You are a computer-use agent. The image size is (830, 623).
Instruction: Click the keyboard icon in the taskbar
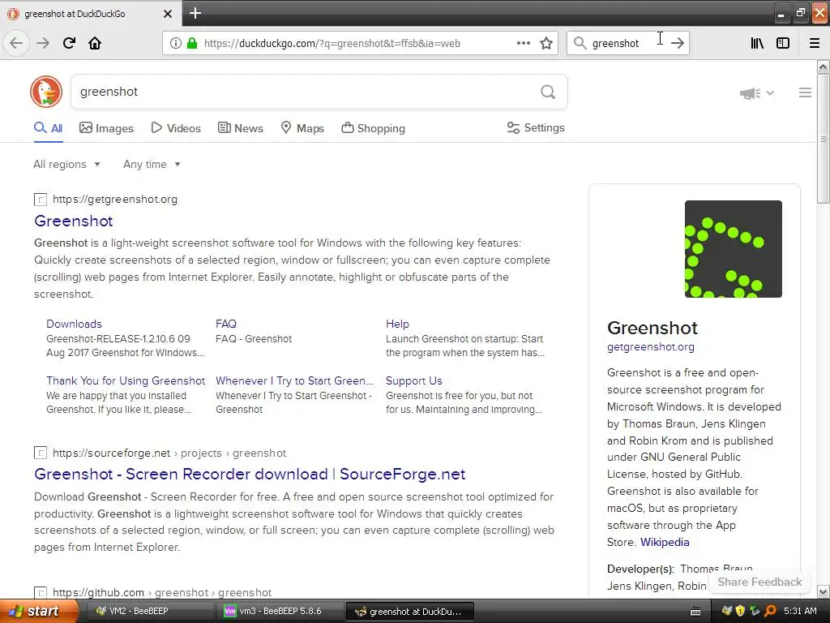coord(695,612)
